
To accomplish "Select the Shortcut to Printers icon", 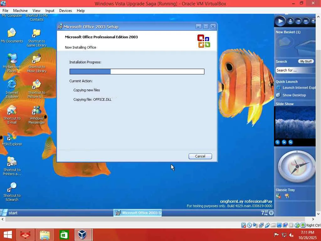I will pyautogui.click(x=12, y=166).
